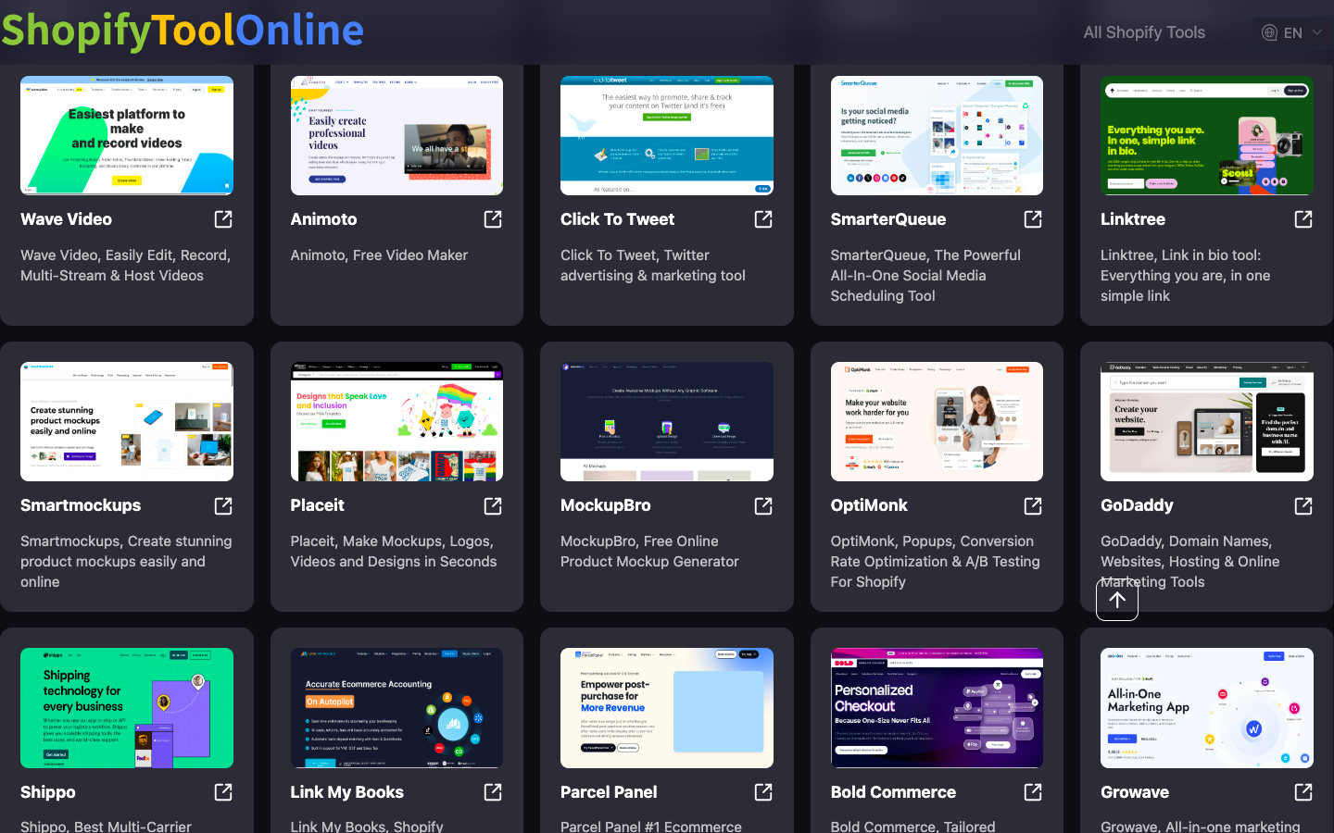Image resolution: width=1334 pixels, height=833 pixels.
Task: Go to ShopifyToolOnline home via logo
Action: [182, 30]
